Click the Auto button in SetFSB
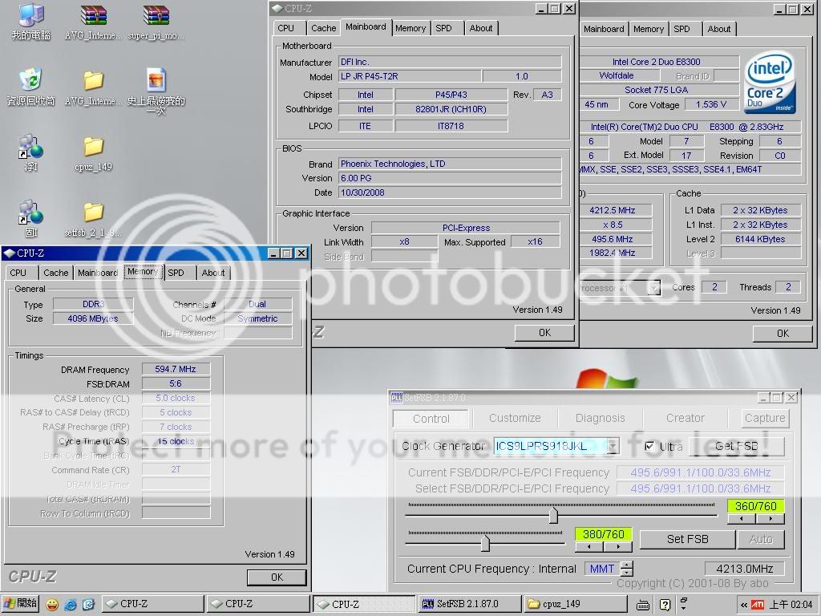This screenshot has height=616, width=821. (761, 539)
